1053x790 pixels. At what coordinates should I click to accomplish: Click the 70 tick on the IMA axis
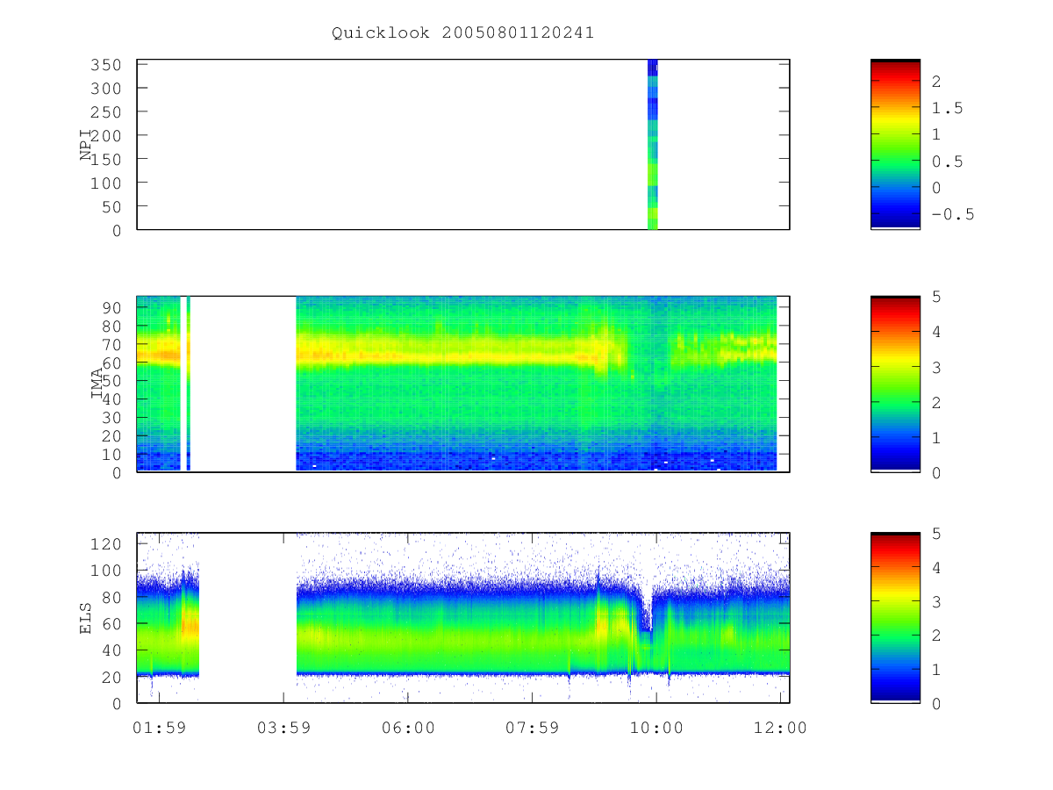[112, 344]
